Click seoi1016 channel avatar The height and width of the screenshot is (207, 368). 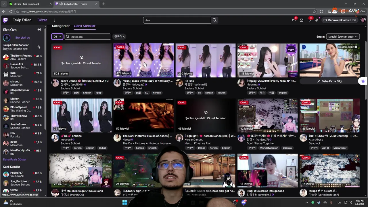click(x=55, y=83)
